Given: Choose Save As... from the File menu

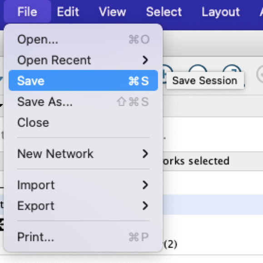Looking at the screenshot, I should 83,102.
